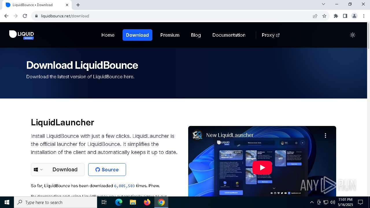The image size is (370, 208).
Task: Open the video's three-dot options menu
Action: pos(325,135)
